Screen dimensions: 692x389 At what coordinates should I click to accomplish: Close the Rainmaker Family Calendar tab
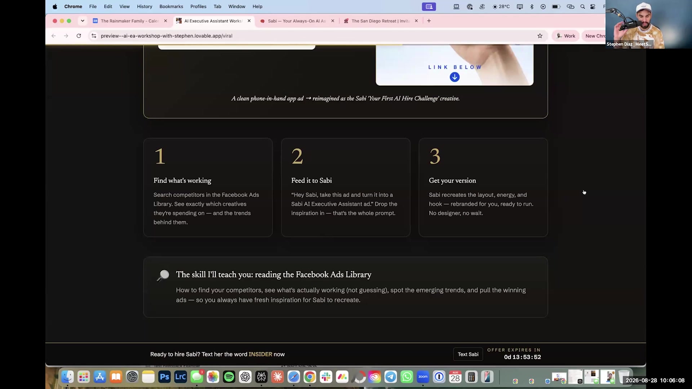click(x=165, y=21)
